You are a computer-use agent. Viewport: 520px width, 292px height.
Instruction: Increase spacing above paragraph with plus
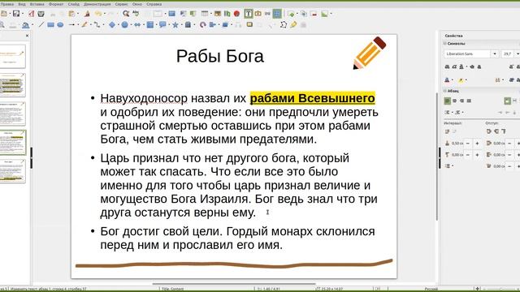477,144
